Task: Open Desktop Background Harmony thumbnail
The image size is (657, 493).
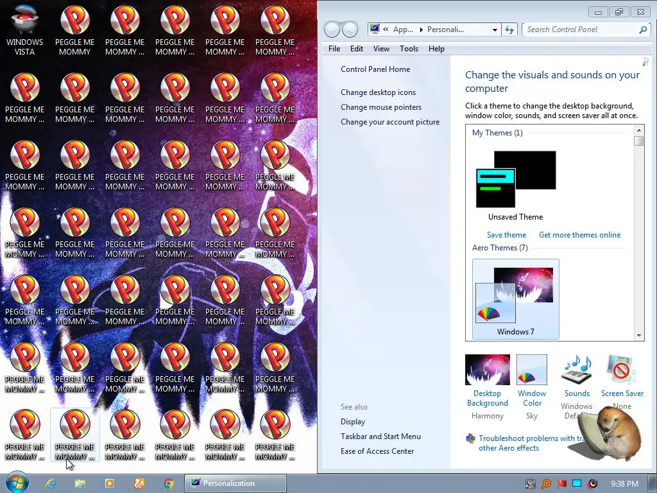Action: pyautogui.click(x=488, y=370)
